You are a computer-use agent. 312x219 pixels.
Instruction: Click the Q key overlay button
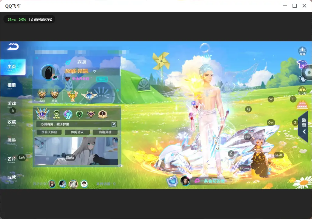point(248,109)
